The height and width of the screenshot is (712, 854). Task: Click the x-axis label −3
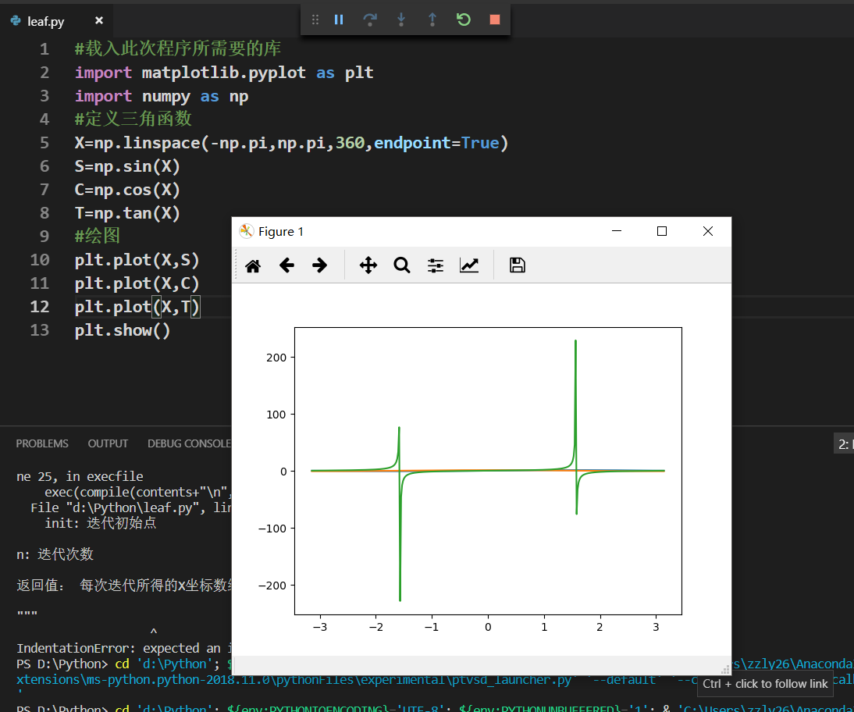[x=320, y=627]
